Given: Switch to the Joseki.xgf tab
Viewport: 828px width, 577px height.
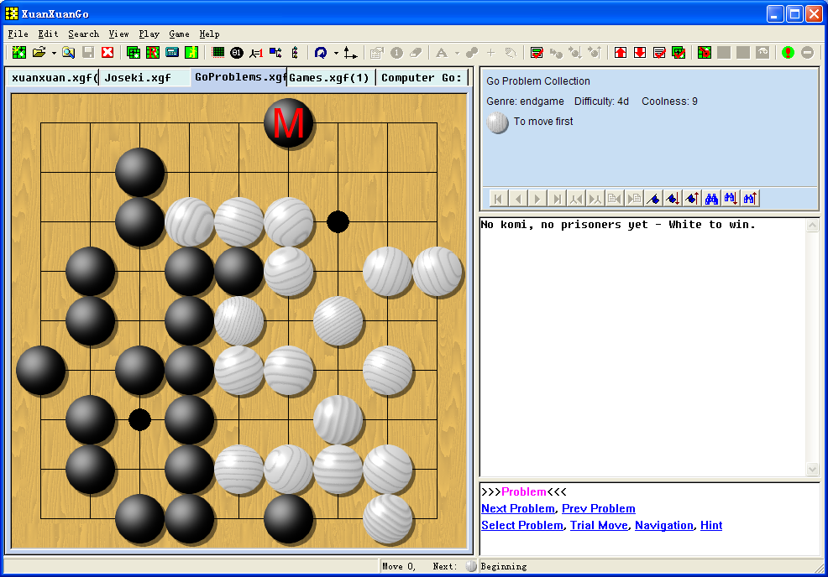Looking at the screenshot, I should 144,77.
